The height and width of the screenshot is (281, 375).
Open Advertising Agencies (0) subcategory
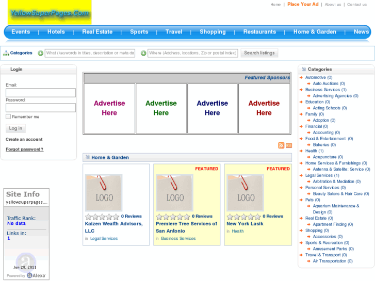(x=335, y=96)
